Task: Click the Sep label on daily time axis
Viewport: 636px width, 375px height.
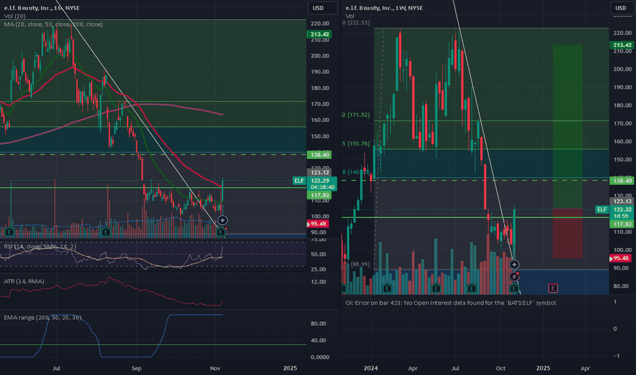Action: click(x=136, y=368)
